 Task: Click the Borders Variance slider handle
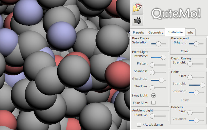click(x=196, y=120)
